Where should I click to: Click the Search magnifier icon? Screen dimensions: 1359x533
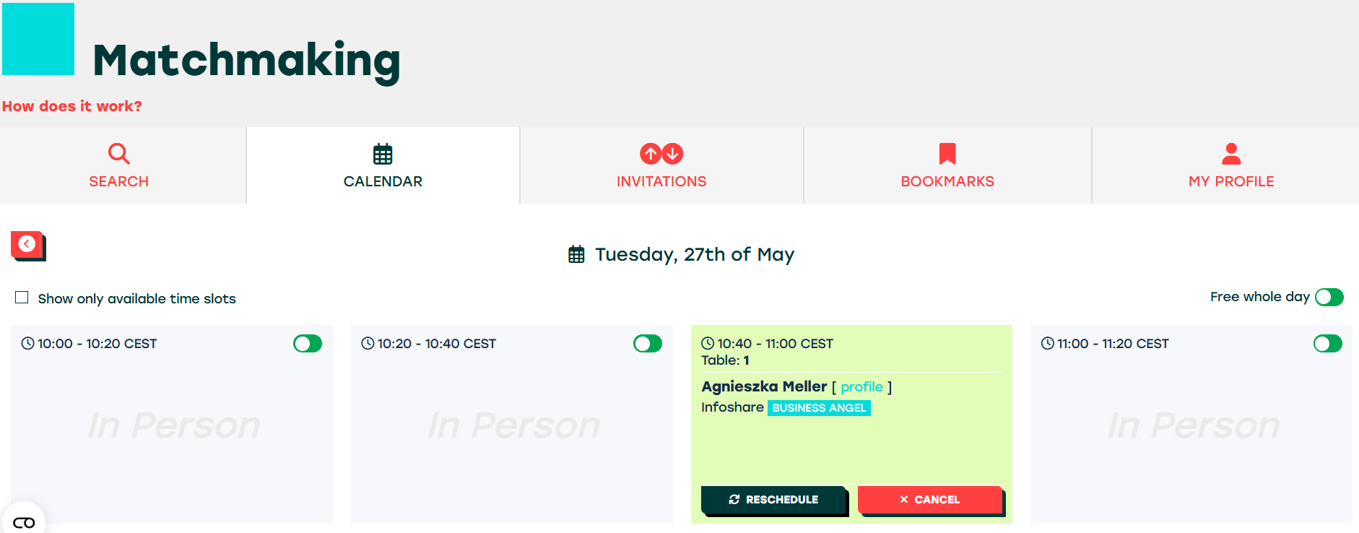click(118, 154)
